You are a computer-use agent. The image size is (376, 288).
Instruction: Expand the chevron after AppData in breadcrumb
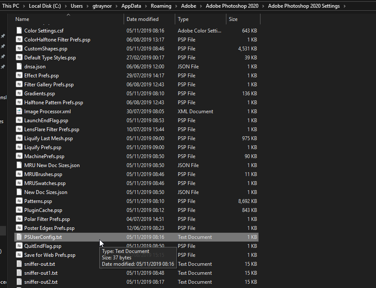pos(146,6)
